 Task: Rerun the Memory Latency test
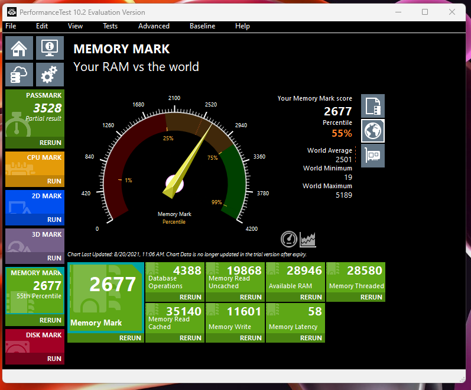click(x=295, y=338)
